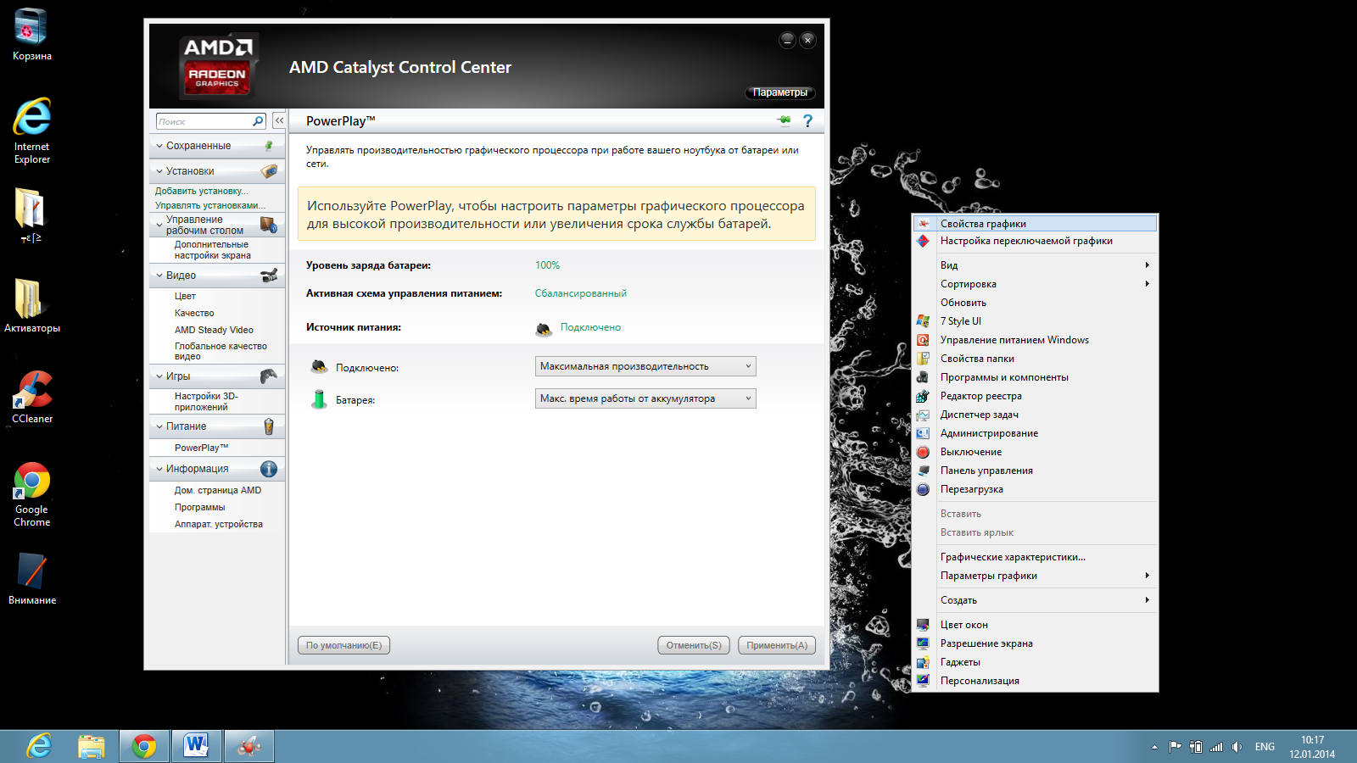1357x763 pixels.
Task: Choose Редактор реестра in context menu
Action: point(1035,396)
